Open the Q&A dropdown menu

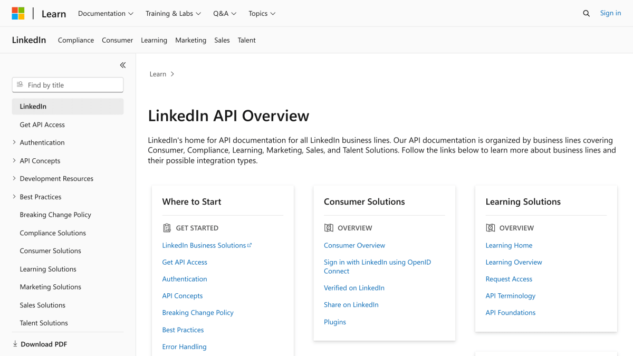pos(225,14)
